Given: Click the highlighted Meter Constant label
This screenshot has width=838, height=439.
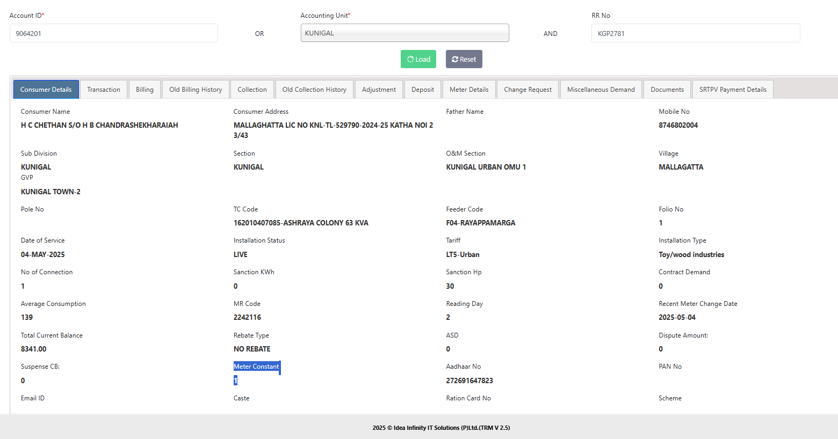Looking at the screenshot, I should (256, 367).
